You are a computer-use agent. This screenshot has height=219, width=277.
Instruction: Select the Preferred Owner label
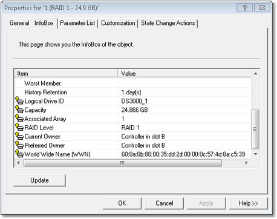(x=45, y=145)
